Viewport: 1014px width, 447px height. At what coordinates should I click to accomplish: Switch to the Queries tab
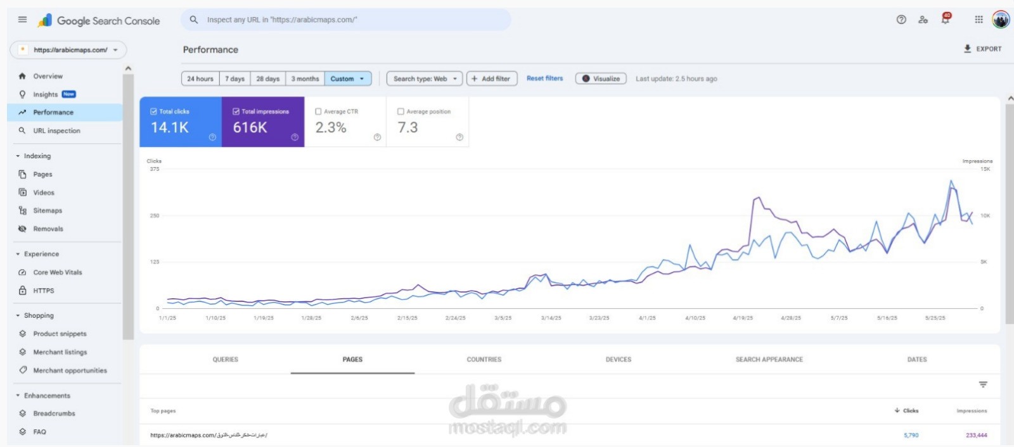[226, 359]
